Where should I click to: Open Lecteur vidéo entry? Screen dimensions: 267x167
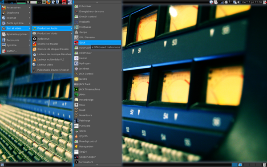click(x=52, y=65)
